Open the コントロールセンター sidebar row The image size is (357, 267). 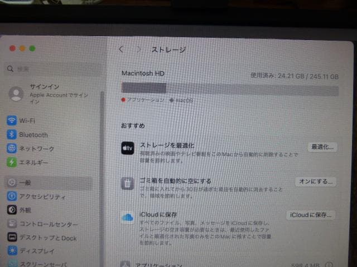(49, 224)
